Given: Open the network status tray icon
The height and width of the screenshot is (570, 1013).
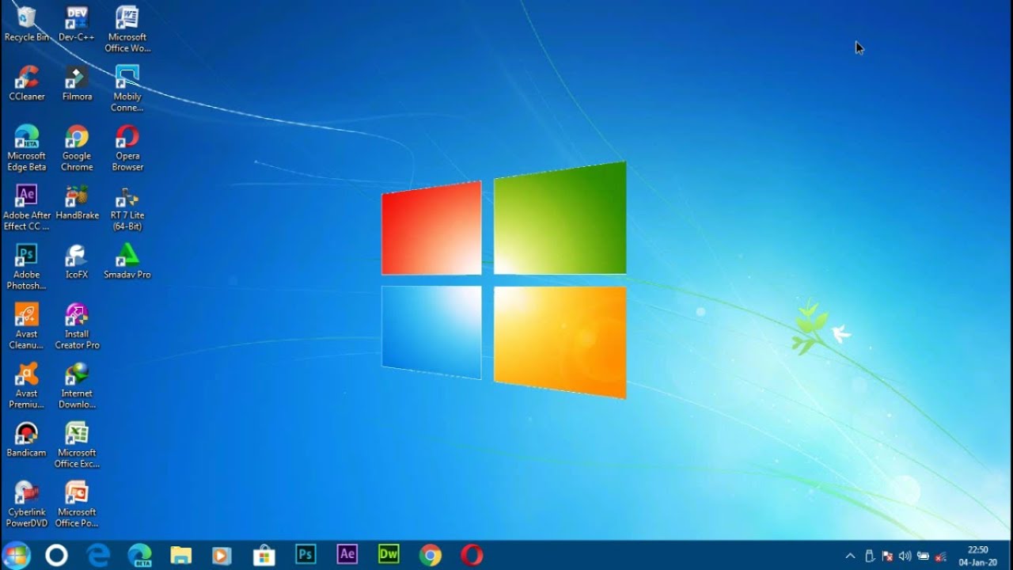Looking at the screenshot, I should click(941, 556).
